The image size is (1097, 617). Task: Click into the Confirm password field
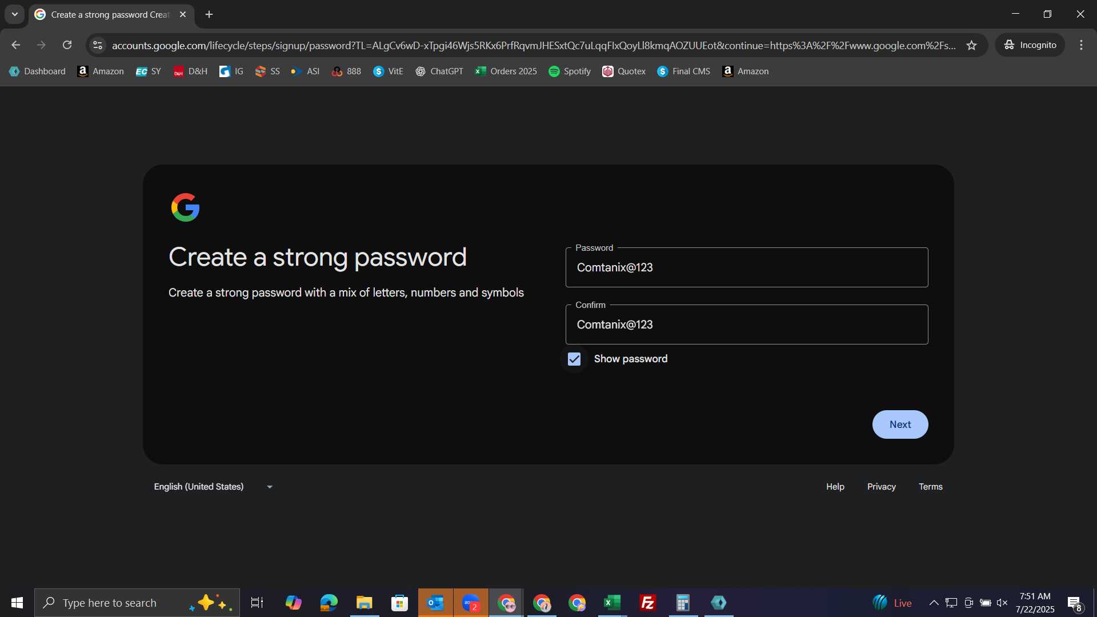[747, 324]
